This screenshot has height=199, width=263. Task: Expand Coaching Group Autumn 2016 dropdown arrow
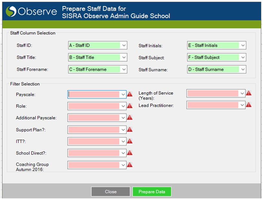[x=123, y=165]
